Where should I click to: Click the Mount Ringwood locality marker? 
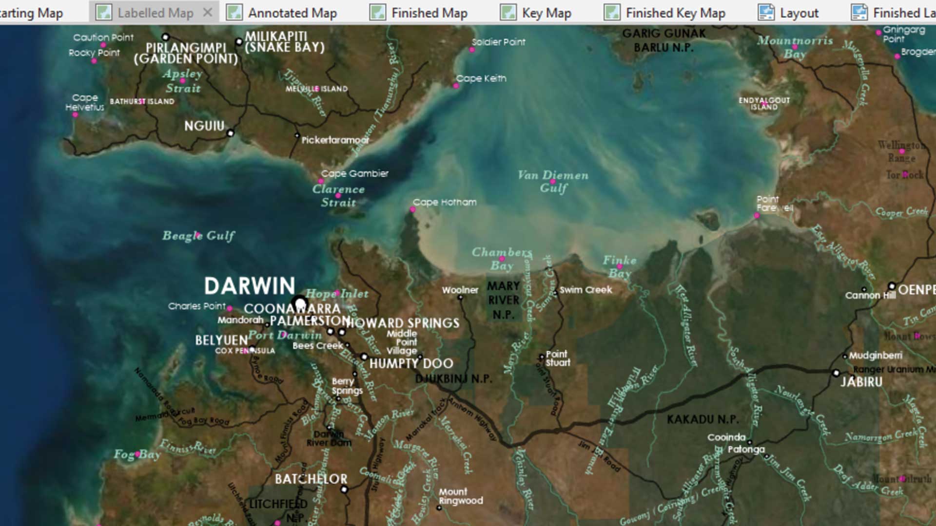[x=439, y=508]
